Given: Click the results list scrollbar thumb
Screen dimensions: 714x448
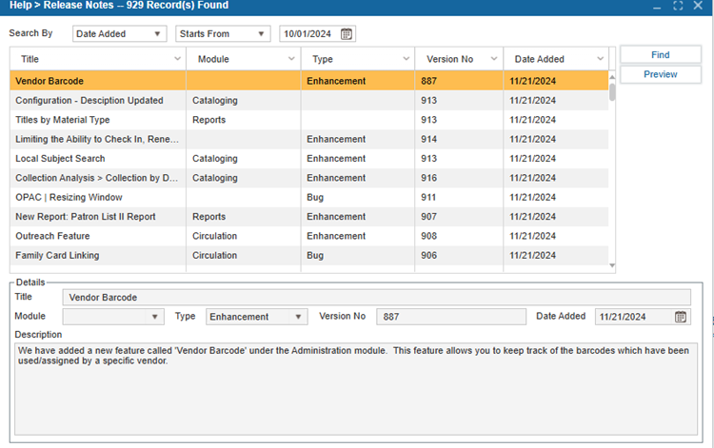Looking at the screenshot, I should tap(612, 92).
